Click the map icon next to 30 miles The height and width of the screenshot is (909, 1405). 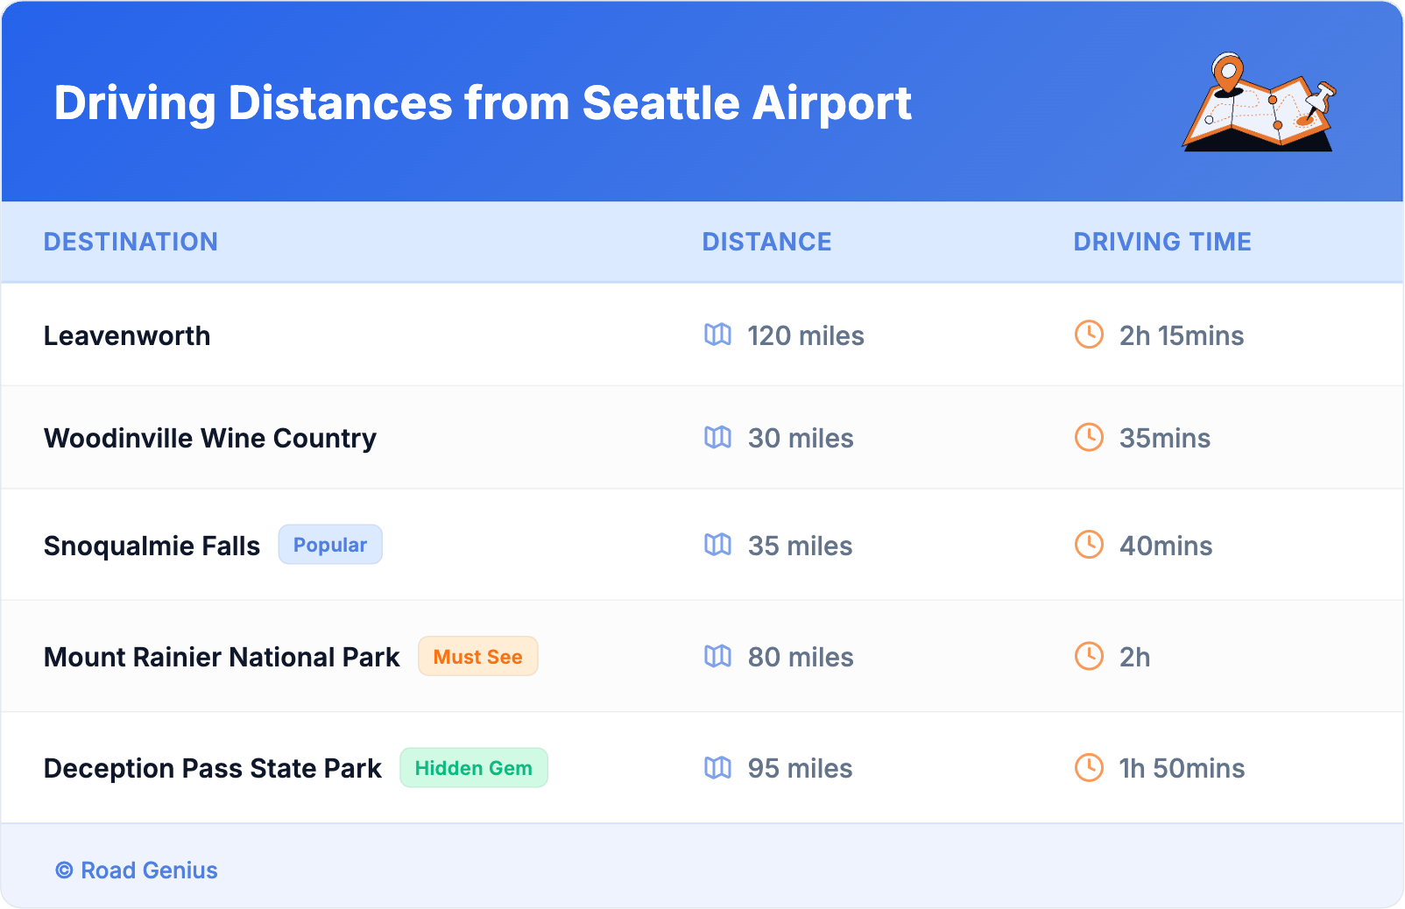point(717,437)
